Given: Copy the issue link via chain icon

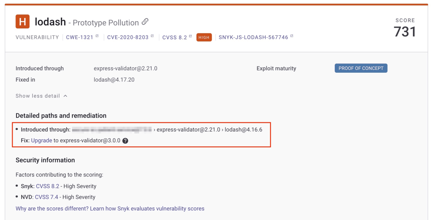Looking at the screenshot, I should (x=145, y=22).
